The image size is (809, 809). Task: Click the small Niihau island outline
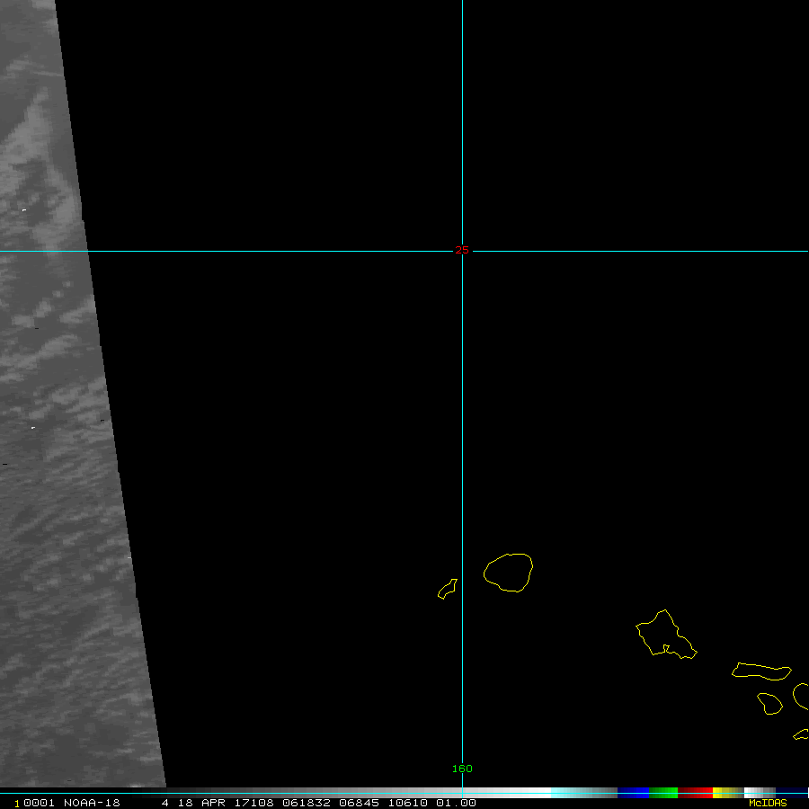pyautogui.click(x=447, y=589)
